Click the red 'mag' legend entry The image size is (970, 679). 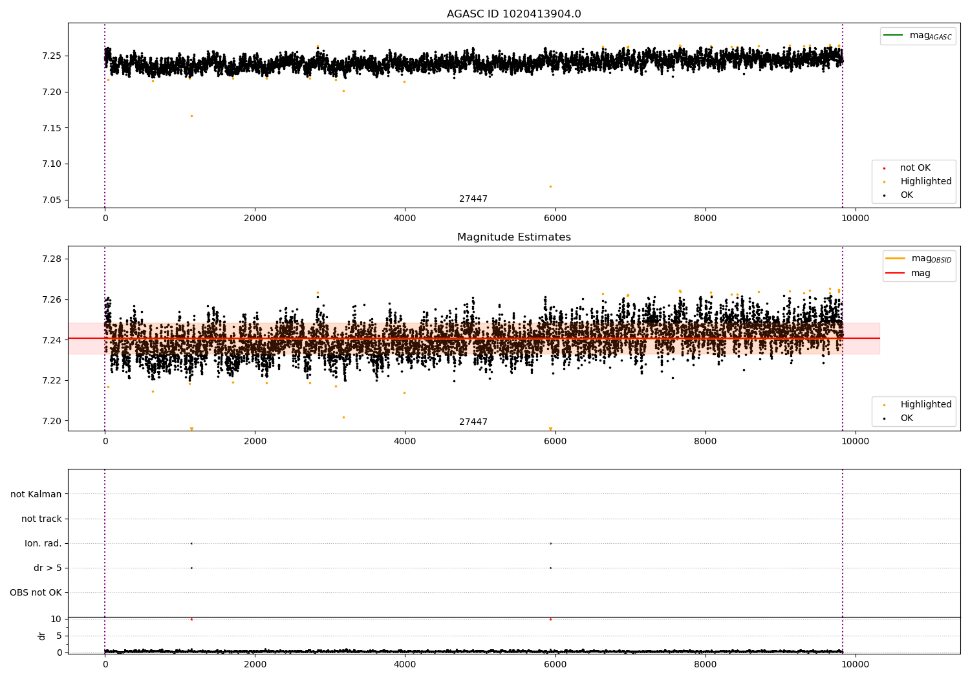click(x=920, y=274)
